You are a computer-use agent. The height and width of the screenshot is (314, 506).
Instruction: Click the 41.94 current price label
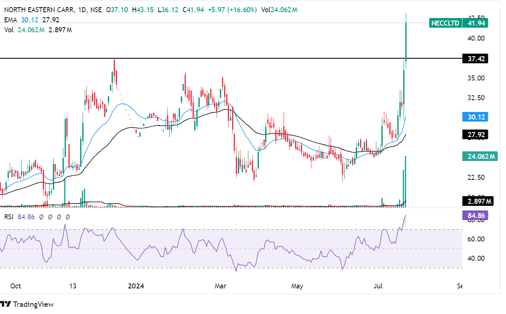point(476,23)
